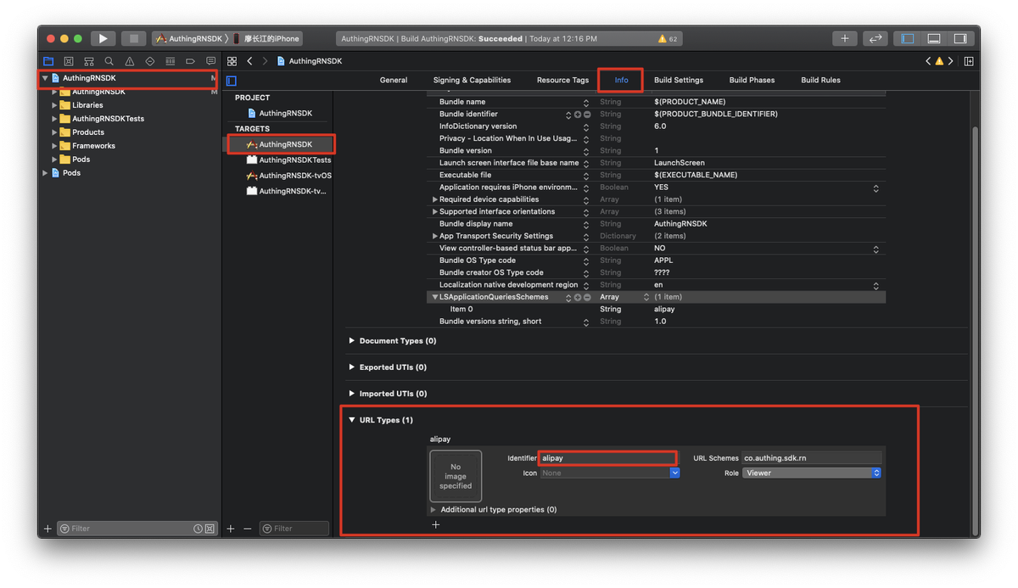
Task: Toggle the right Inspectors panel
Action: tap(959, 38)
